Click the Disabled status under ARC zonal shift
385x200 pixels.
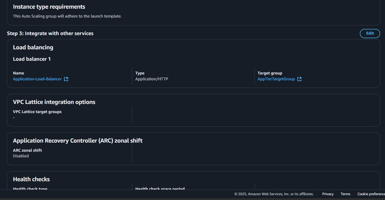21,156
